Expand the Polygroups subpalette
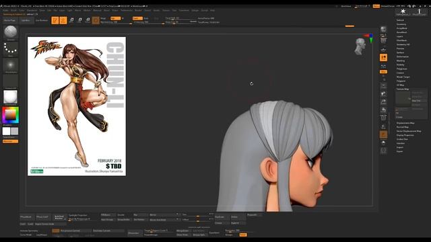Image resolution: width=431 pixels, height=242 pixels. (x=402, y=69)
